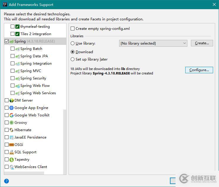Close the Add Frameworks Support dialog
Viewport: 219px width, 187px height.
tap(214, 4)
